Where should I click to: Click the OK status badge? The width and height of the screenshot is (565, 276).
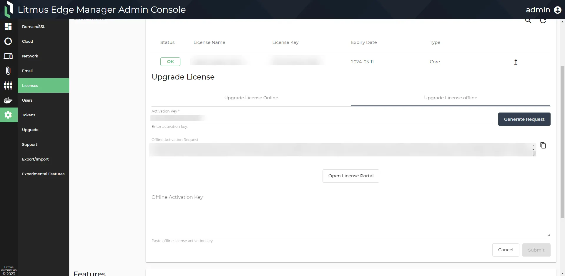click(170, 62)
